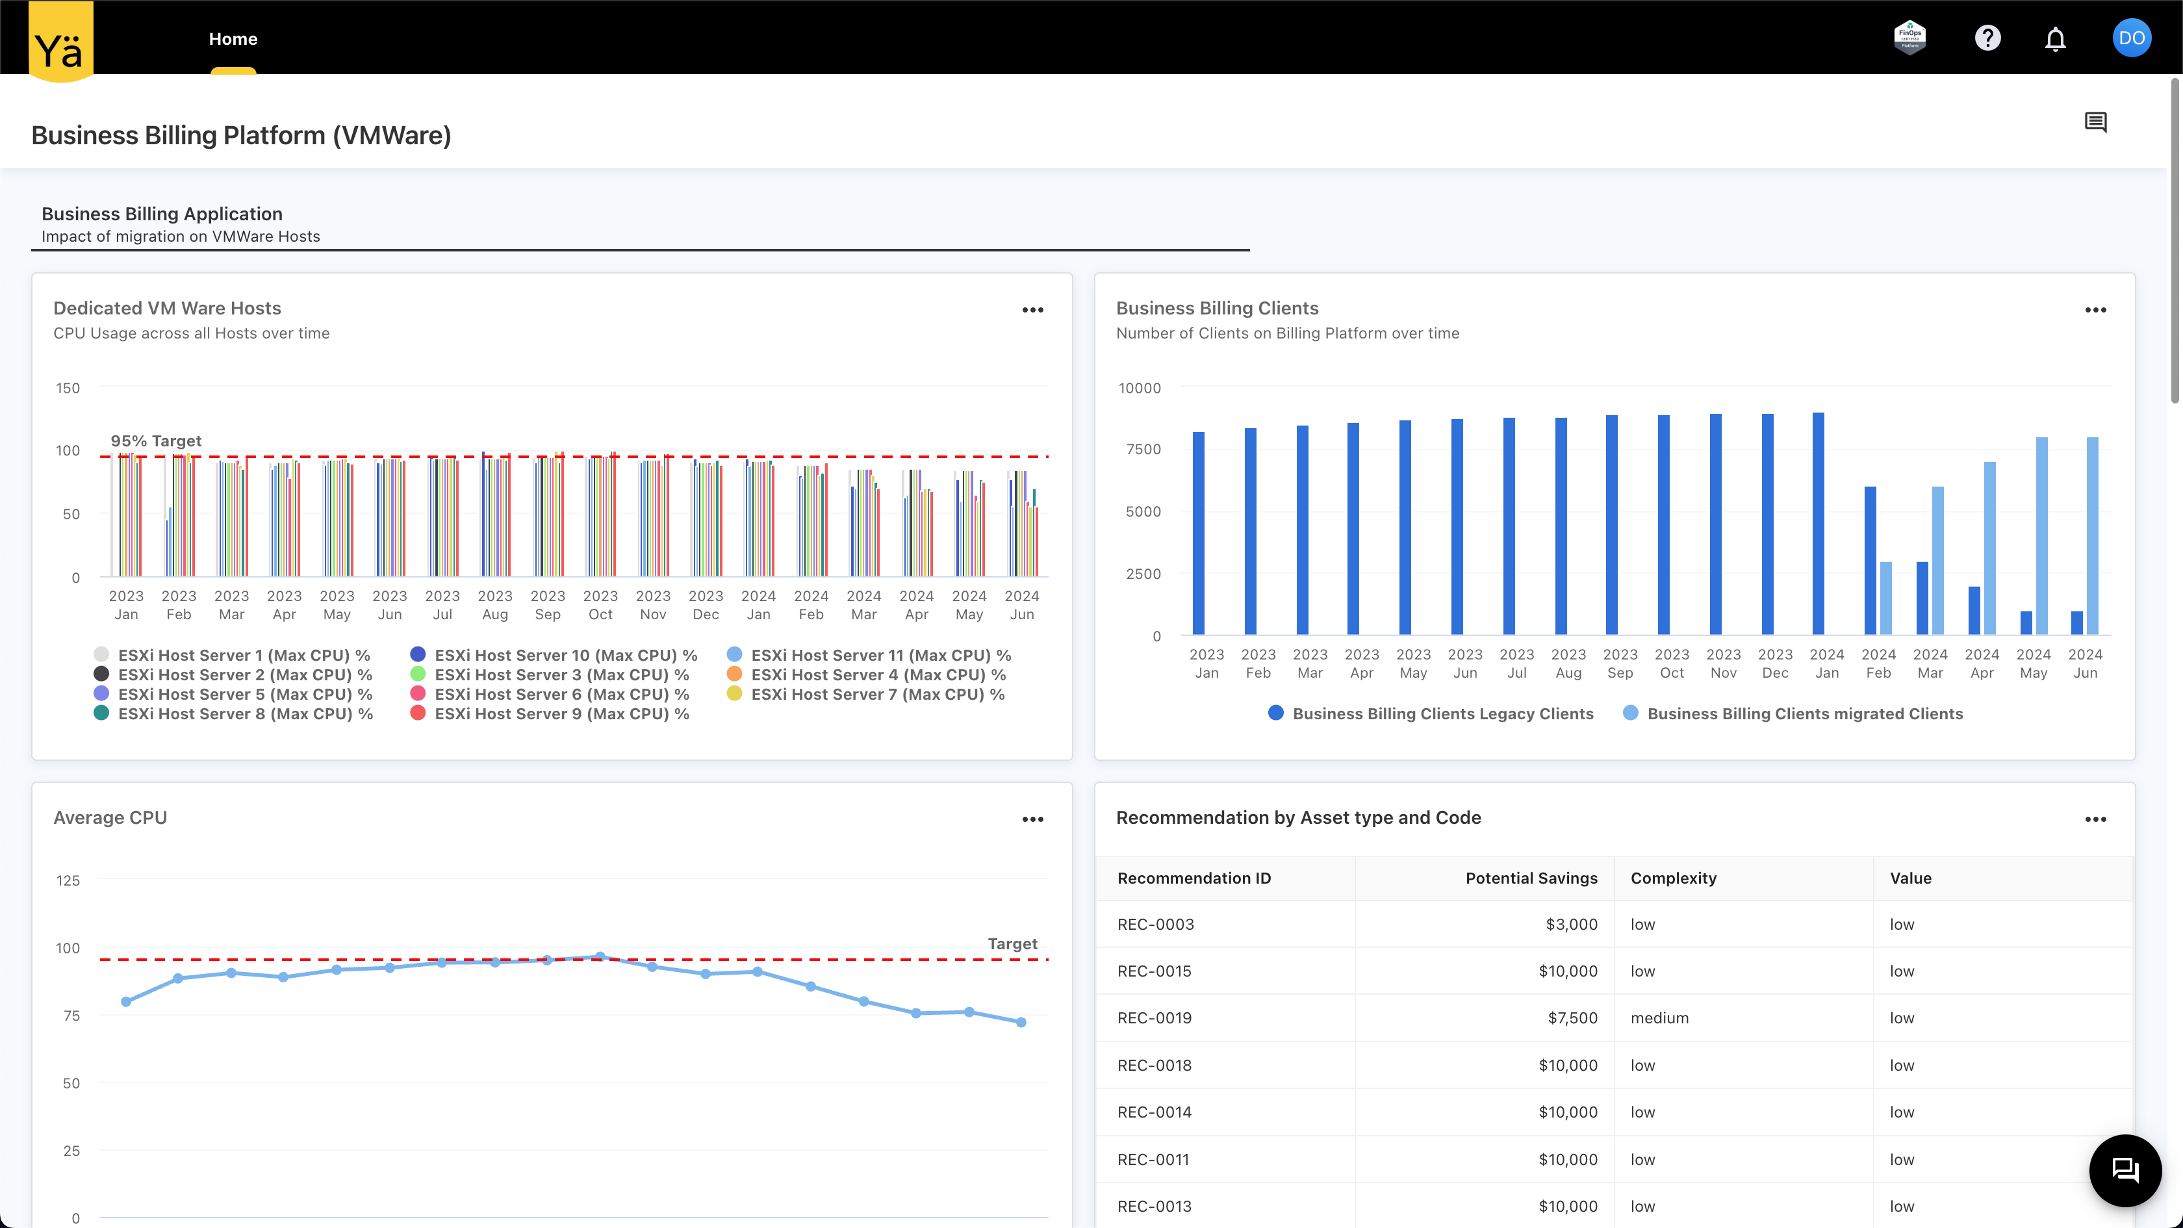Click the ellipsis icon on Average CPU chart
The image size is (2183, 1228).
[x=1033, y=818]
